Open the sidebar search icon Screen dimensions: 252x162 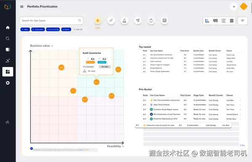click(8, 39)
